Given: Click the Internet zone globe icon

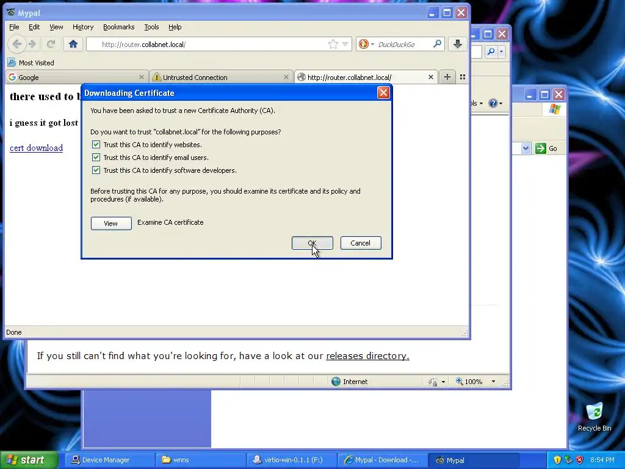Looking at the screenshot, I should click(336, 382).
